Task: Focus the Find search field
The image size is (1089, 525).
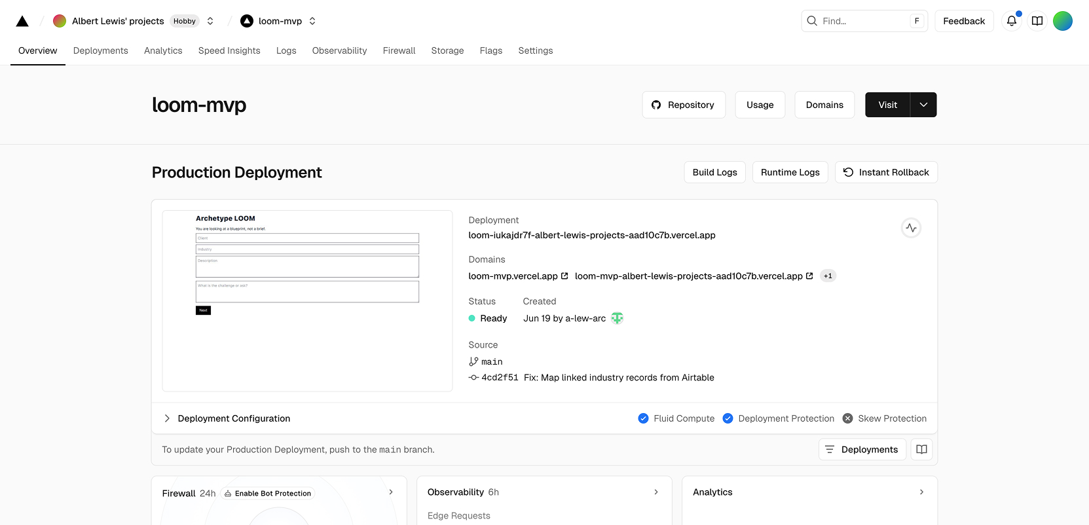Action: pyautogui.click(x=864, y=21)
